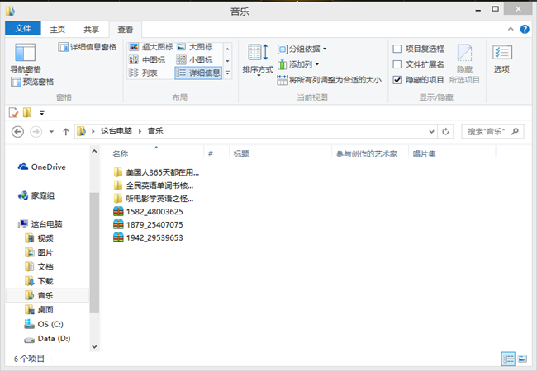Click the New folder quick access icon
This screenshot has height=371, width=537.
[x=27, y=112]
